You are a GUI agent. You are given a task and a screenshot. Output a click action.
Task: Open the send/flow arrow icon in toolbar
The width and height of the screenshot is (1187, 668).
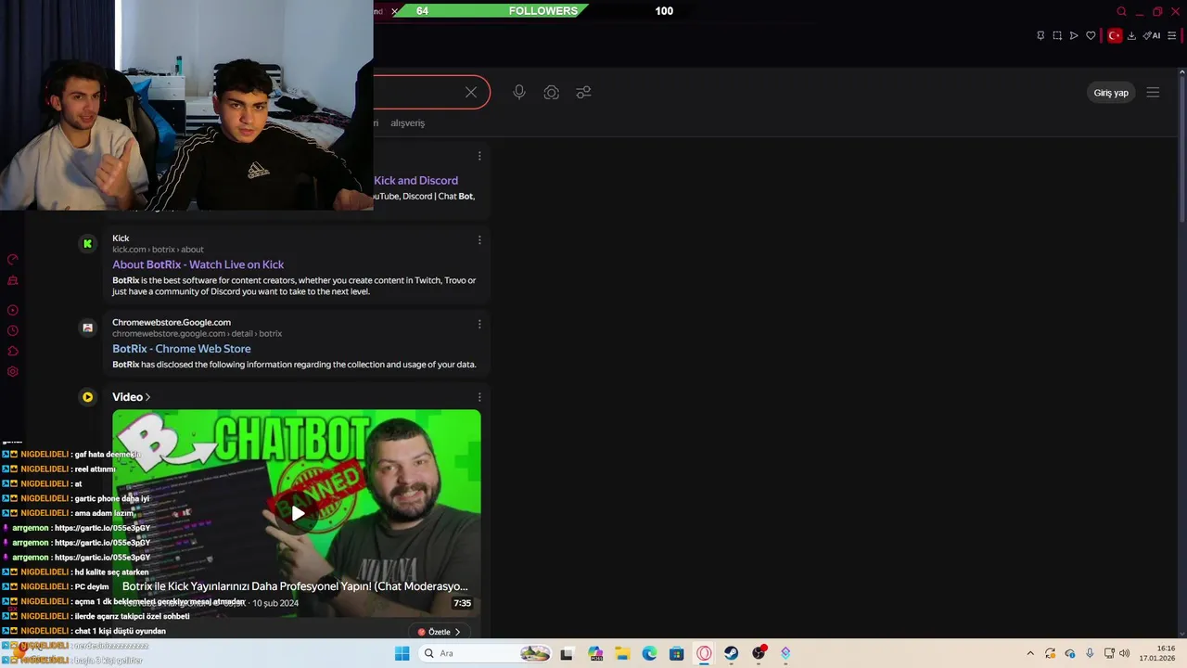tap(1074, 35)
